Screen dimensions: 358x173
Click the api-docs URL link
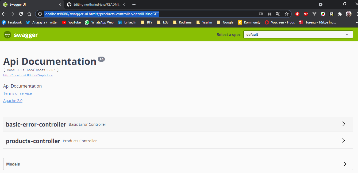(x=28, y=75)
